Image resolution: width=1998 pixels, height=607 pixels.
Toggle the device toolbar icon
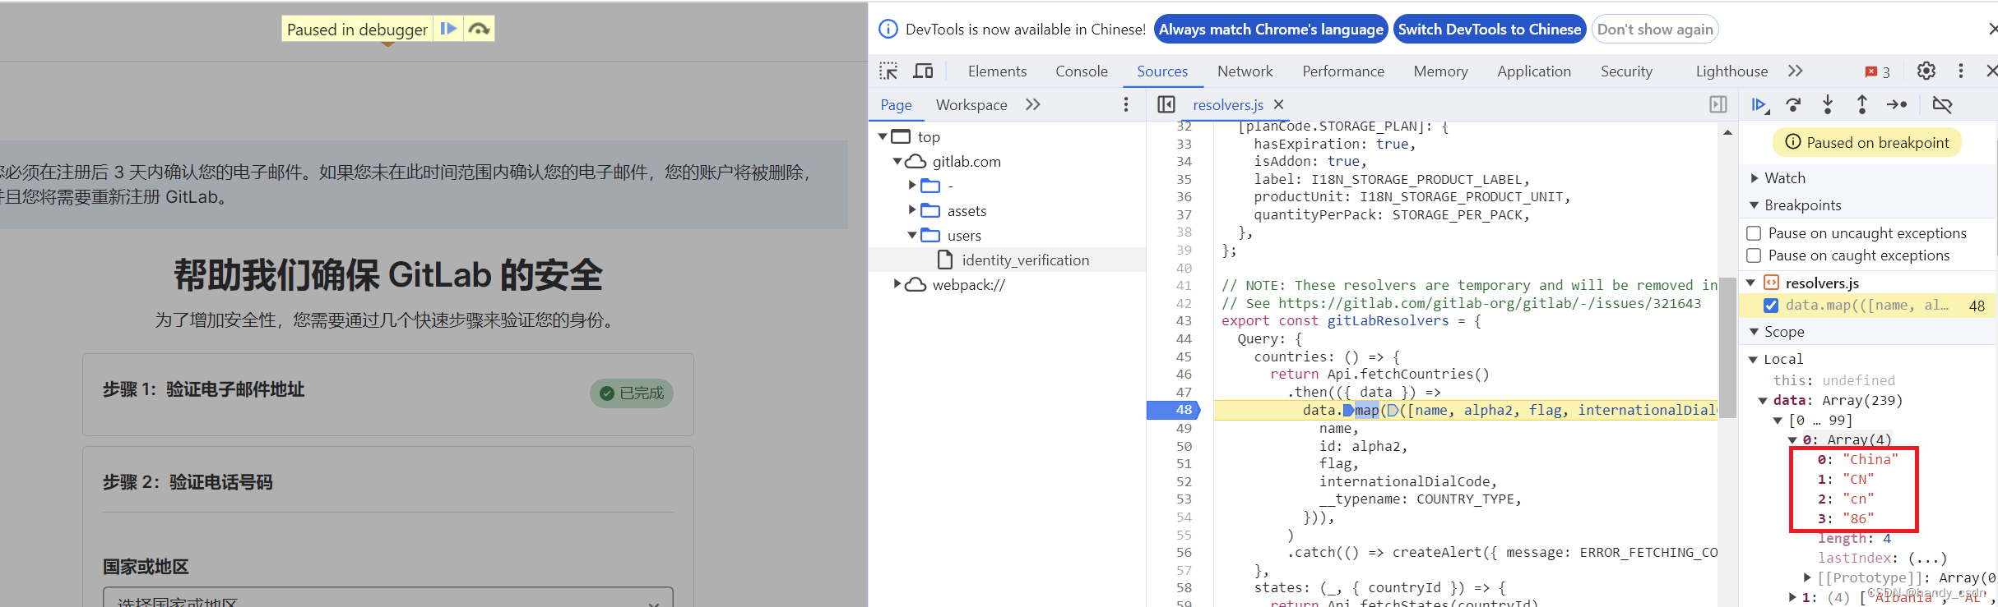click(x=923, y=71)
